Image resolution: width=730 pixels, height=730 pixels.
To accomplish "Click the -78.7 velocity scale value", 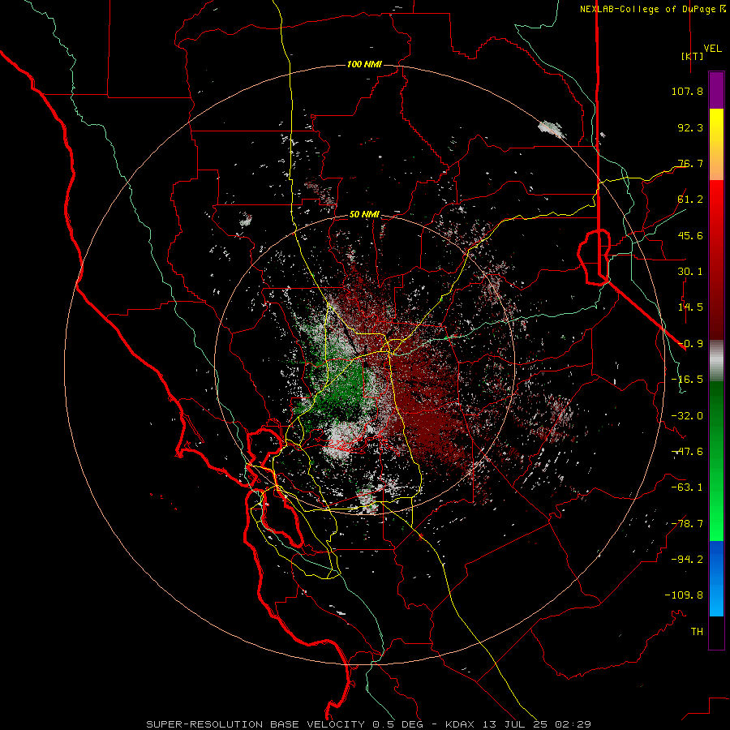I will coord(687,524).
